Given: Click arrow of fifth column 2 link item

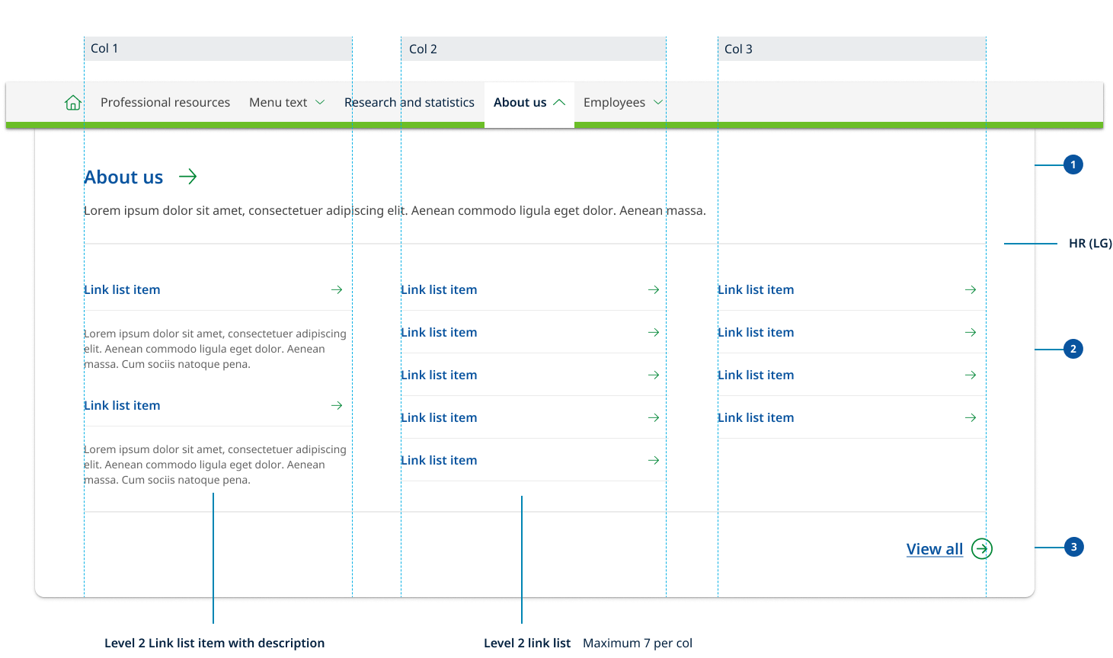Looking at the screenshot, I should 654,461.
